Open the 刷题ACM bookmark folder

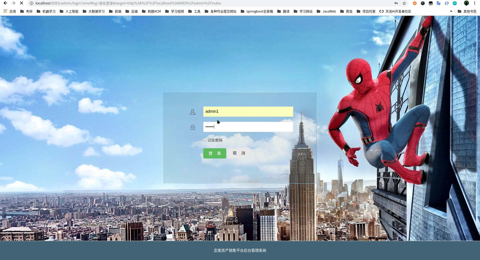tap(151, 11)
